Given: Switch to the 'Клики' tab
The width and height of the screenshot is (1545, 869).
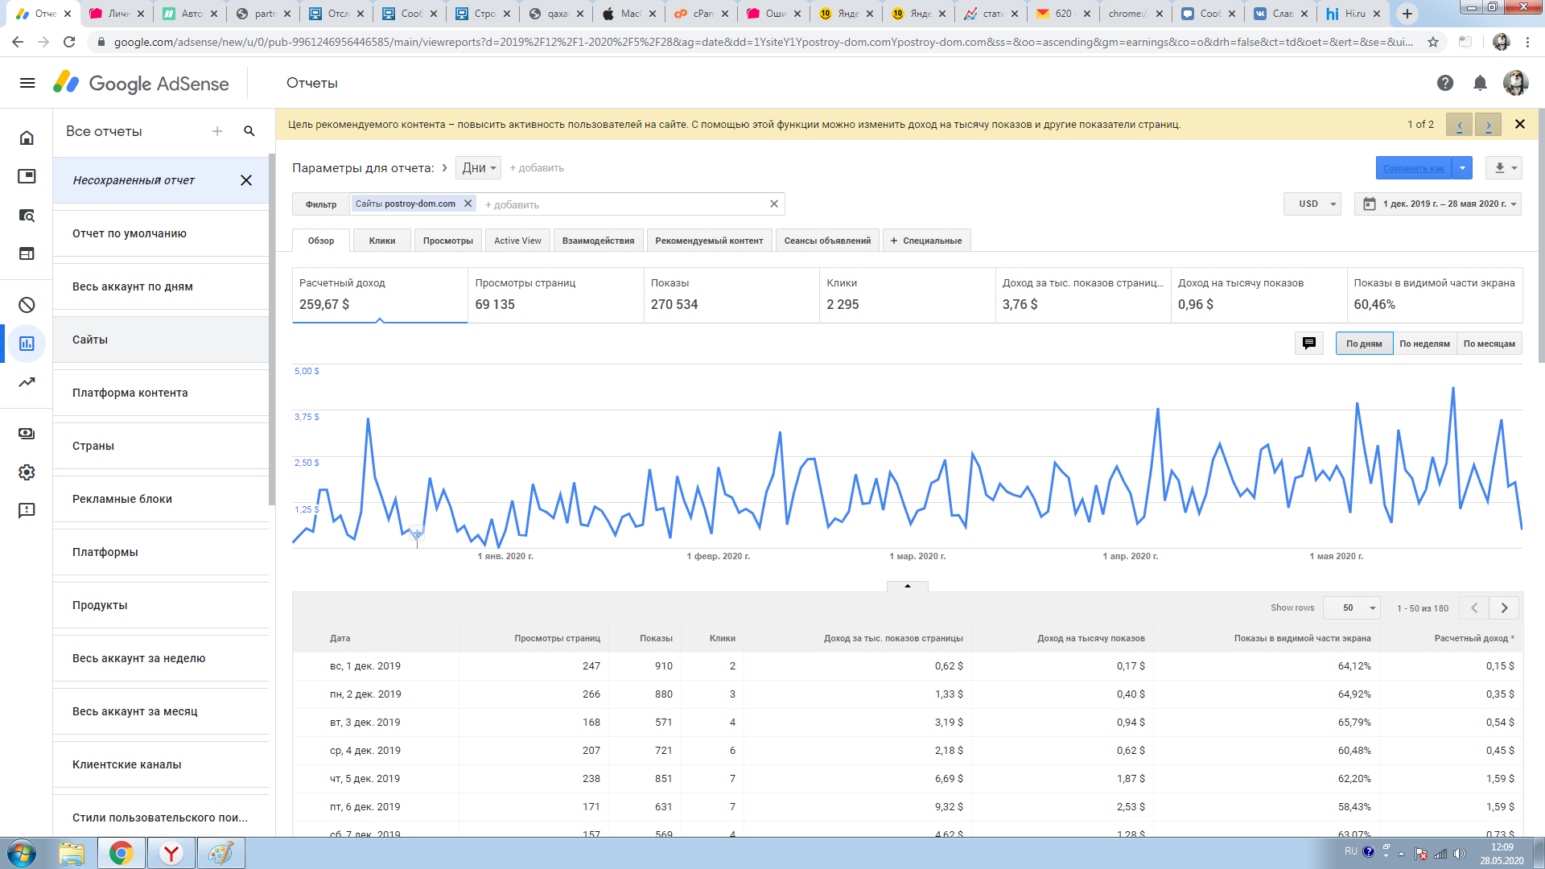Looking at the screenshot, I should point(382,241).
